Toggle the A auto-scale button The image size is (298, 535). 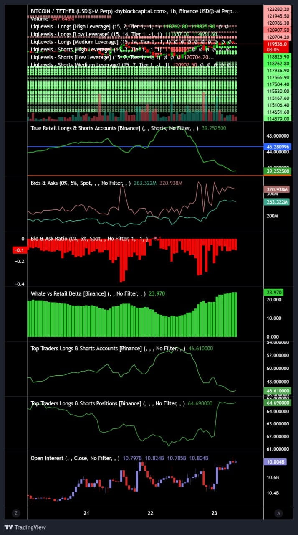(x=278, y=513)
